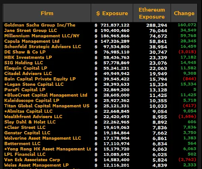Select Betterment LLC
Image resolution: width=202 pixels, height=169 pixels.
(x=22, y=144)
